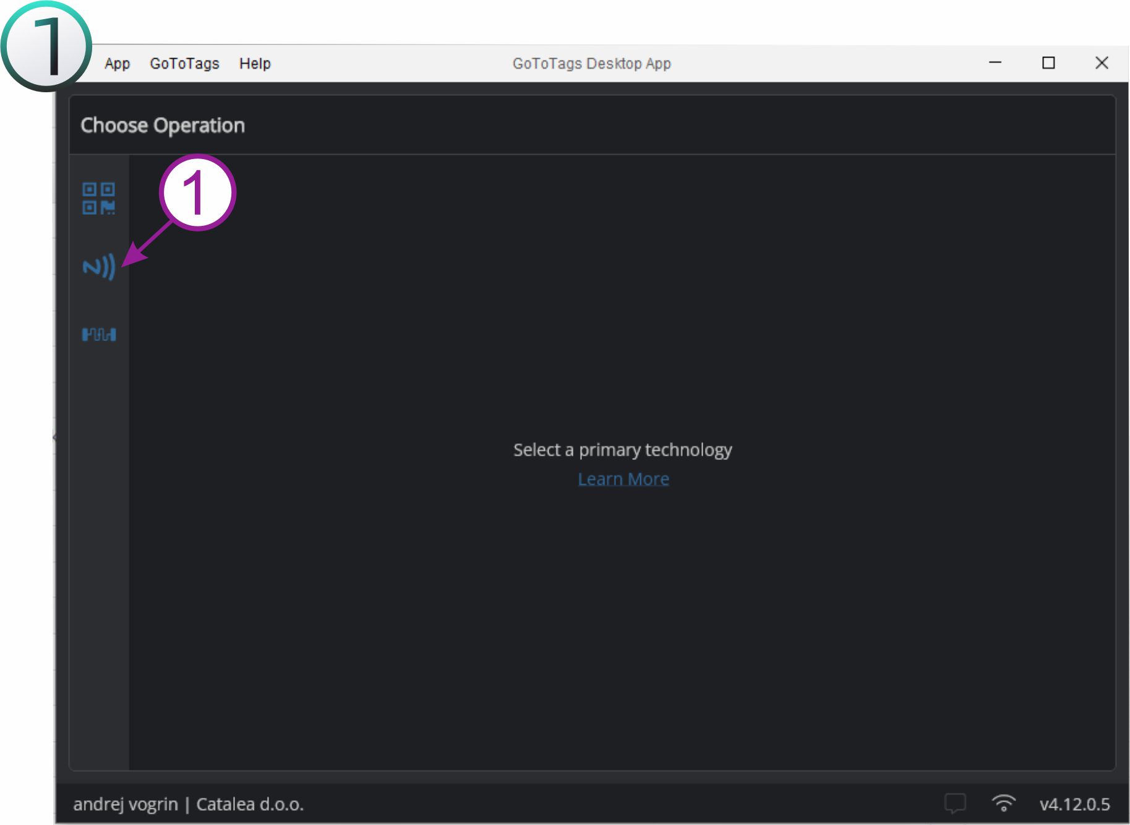Follow the Learn More link

click(623, 479)
